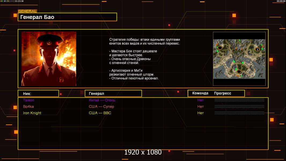Click the 00:00:00 timer in corner
The image size is (286, 161).
point(281,1)
